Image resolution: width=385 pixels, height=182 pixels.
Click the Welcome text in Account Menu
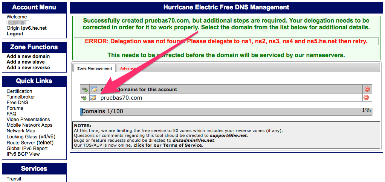point(17,17)
